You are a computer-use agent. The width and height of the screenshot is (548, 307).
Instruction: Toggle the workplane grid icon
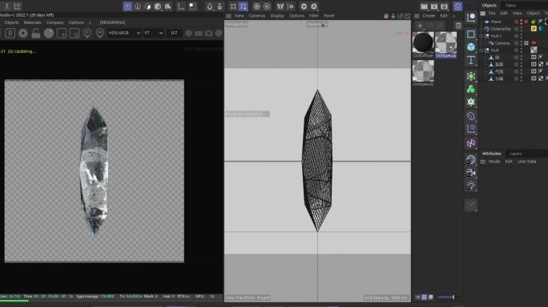pos(233,6)
